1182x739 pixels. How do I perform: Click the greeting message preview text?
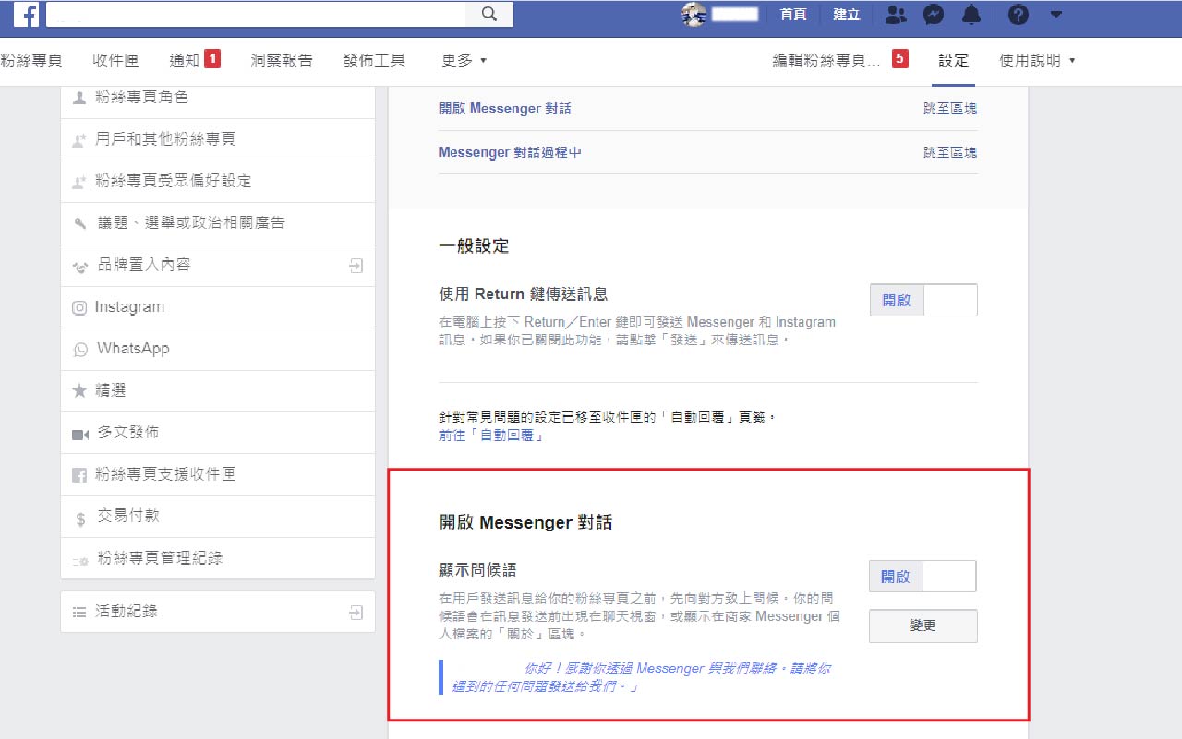click(641, 677)
